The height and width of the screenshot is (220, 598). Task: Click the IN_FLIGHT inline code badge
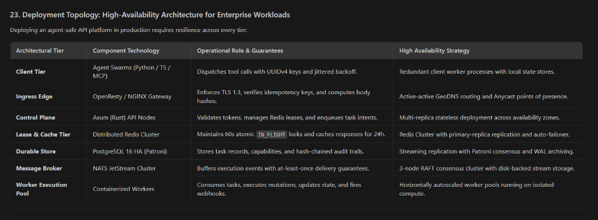point(272,134)
